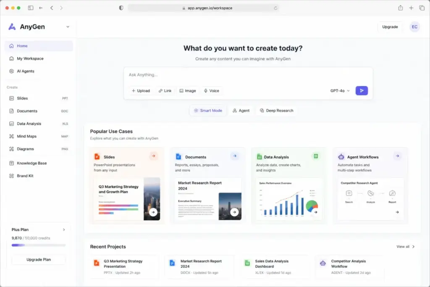The image size is (430, 287).
Task: Click the AnyGen logo icon
Action: coord(12,26)
